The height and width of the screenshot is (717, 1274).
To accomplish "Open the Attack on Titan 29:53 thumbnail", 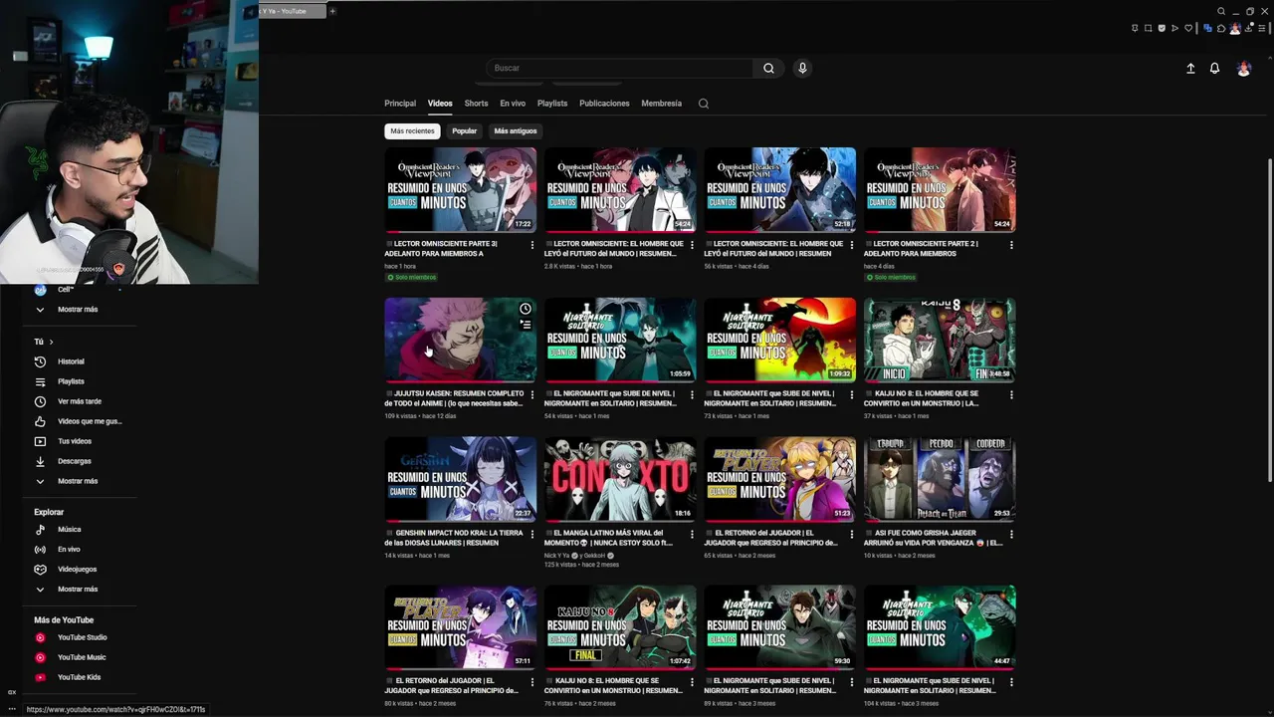I will [940, 479].
